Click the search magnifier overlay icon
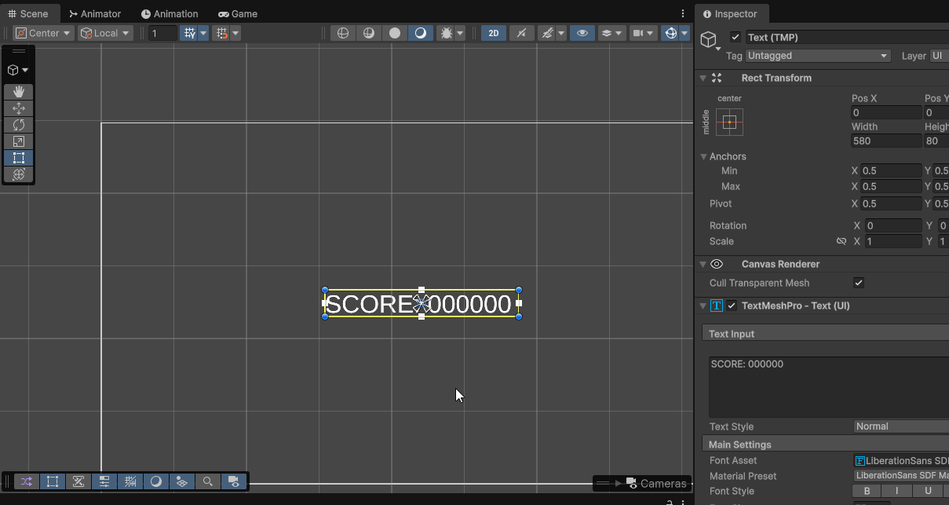 [207, 481]
